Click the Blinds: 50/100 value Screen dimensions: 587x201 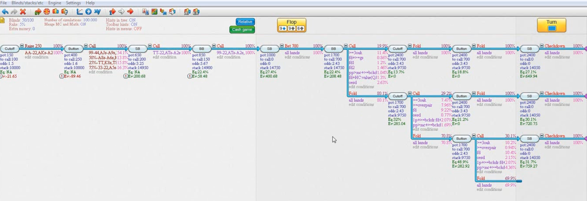(x=21, y=20)
